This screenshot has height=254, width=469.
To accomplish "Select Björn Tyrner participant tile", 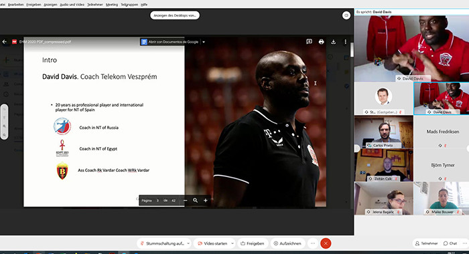I will point(442,165).
